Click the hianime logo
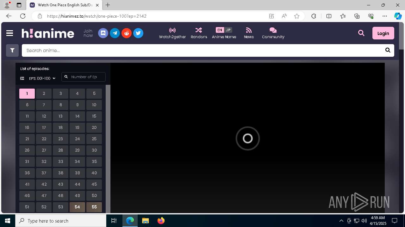The width and height of the screenshot is (405, 227). [48, 33]
